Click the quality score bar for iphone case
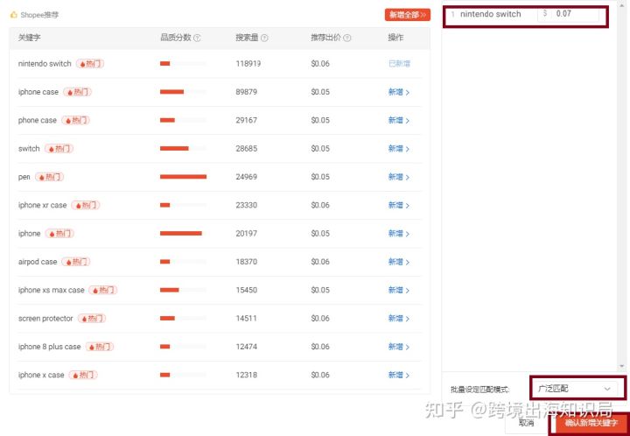 [183, 92]
